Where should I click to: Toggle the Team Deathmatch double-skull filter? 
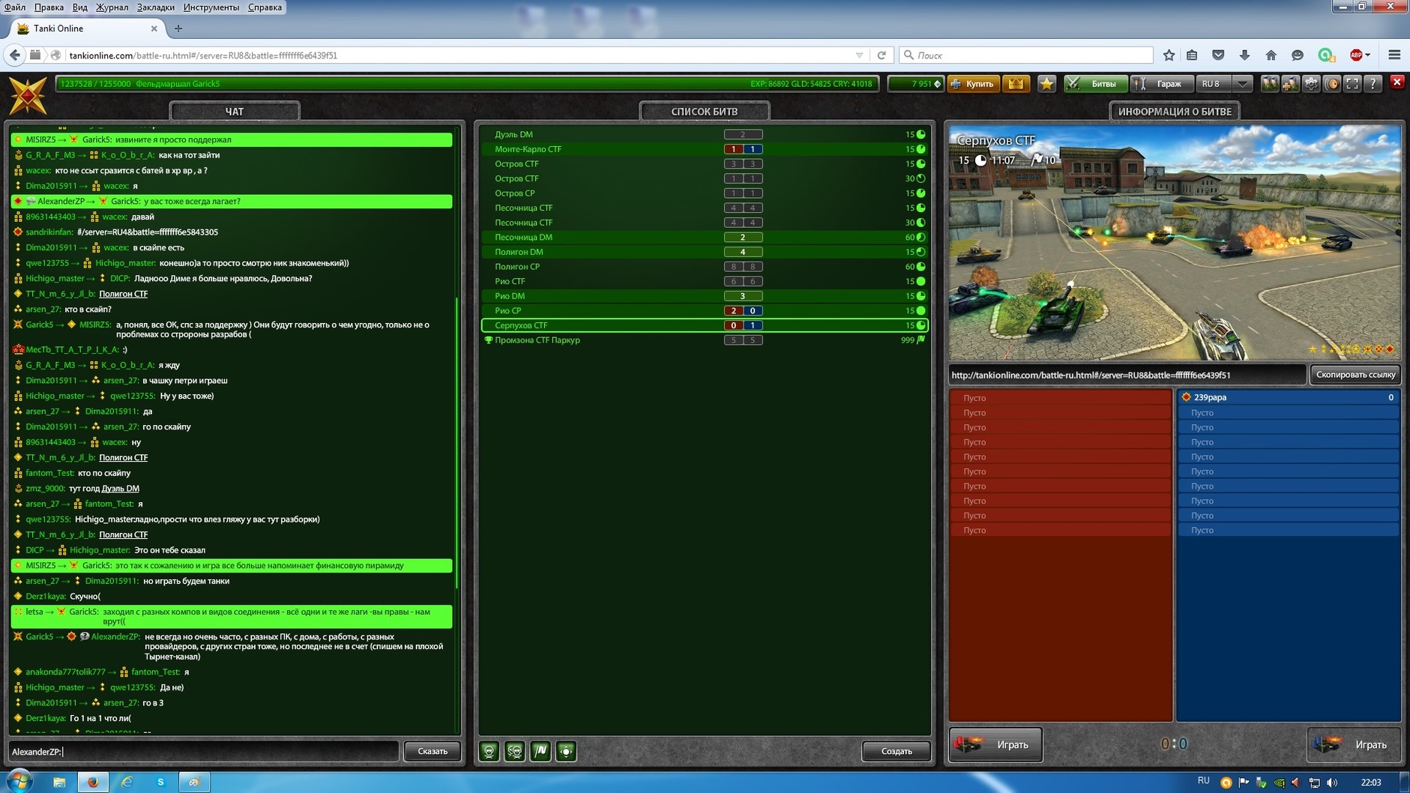[515, 751]
